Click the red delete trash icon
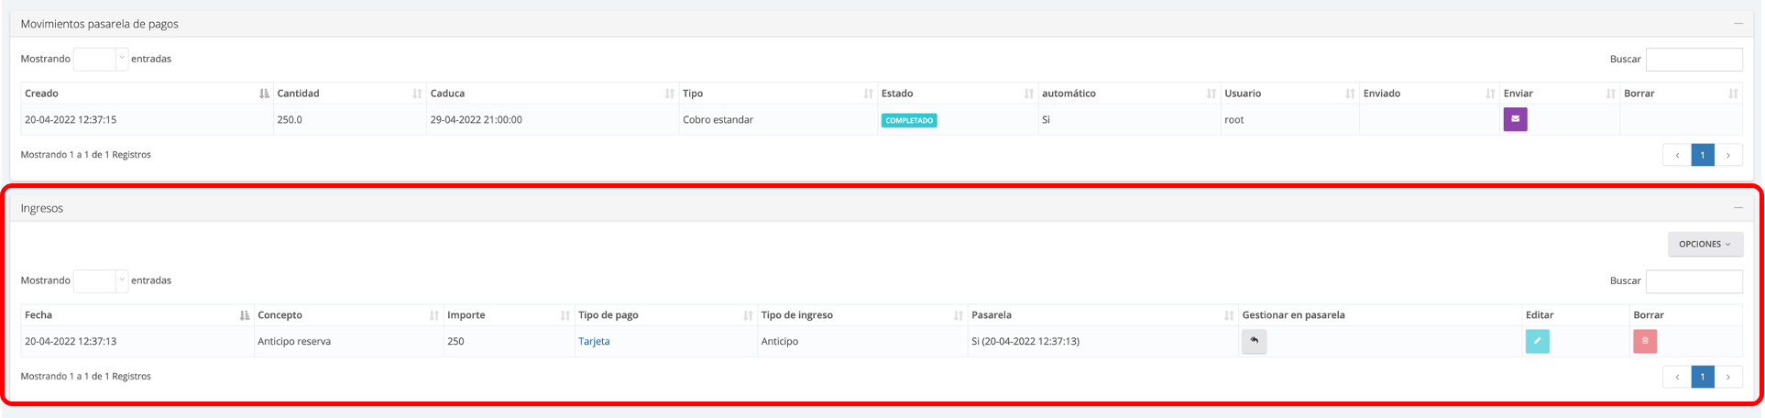 pyautogui.click(x=1644, y=341)
